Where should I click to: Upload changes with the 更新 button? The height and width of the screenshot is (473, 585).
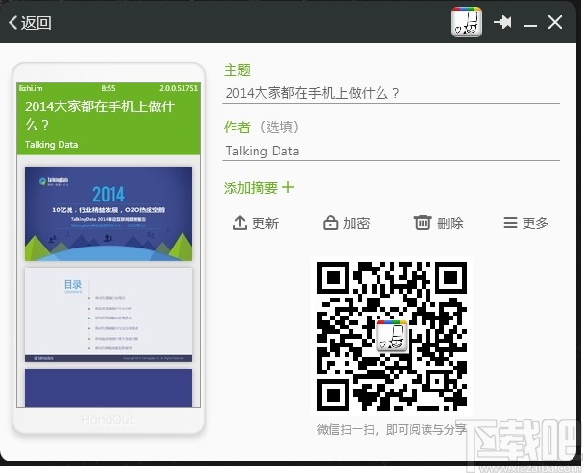(x=256, y=223)
